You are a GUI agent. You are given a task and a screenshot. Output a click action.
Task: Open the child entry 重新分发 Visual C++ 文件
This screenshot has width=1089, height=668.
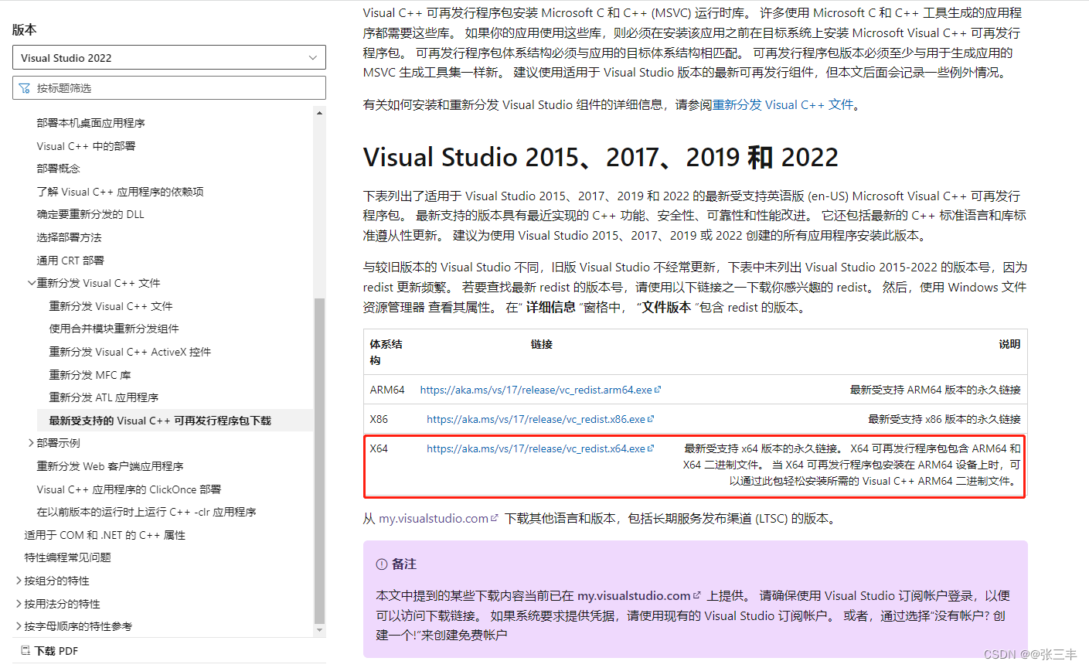pyautogui.click(x=111, y=306)
